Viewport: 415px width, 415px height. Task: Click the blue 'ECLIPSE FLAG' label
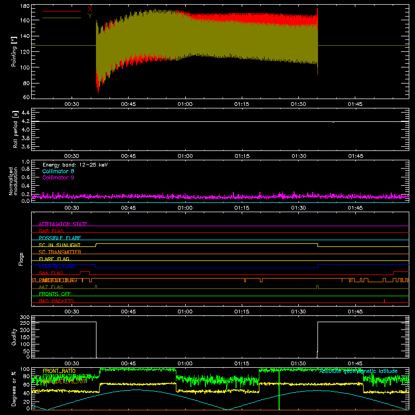click(57, 266)
